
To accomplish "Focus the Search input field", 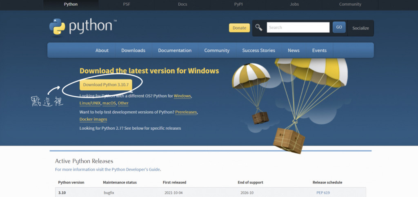I will (298, 27).
